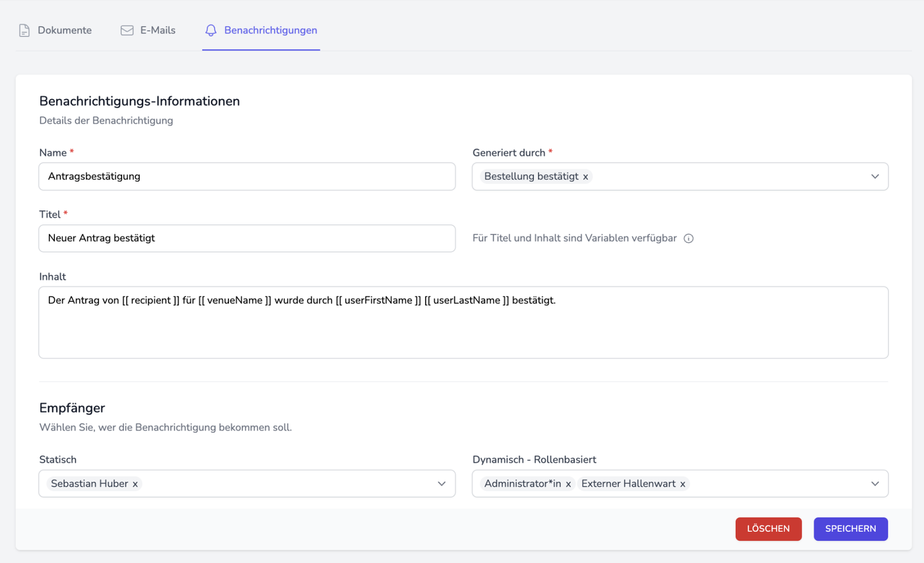The height and width of the screenshot is (563, 924).
Task: Focus the Name input field
Action: pyautogui.click(x=247, y=177)
